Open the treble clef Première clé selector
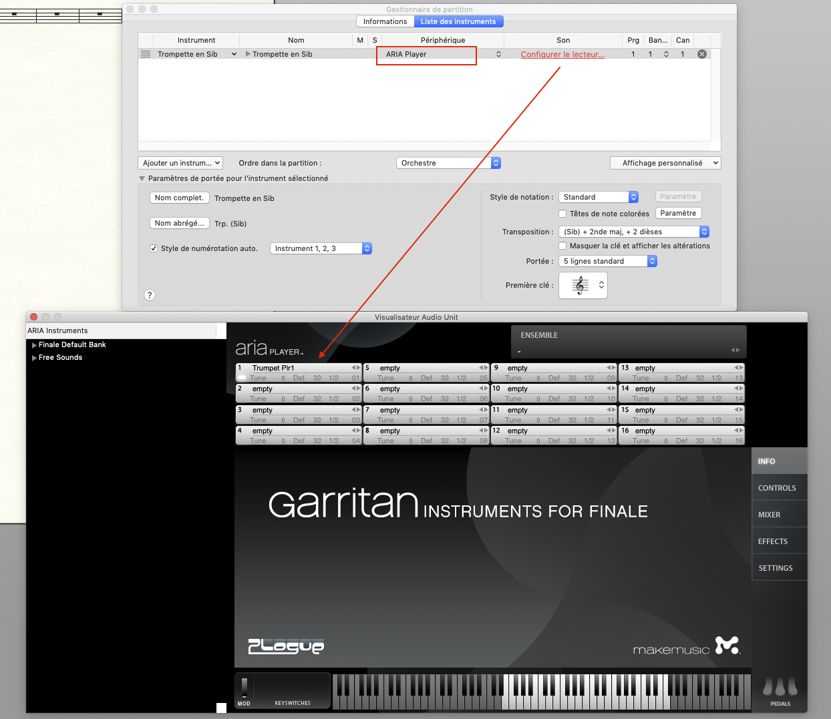831x719 pixels. tap(583, 286)
